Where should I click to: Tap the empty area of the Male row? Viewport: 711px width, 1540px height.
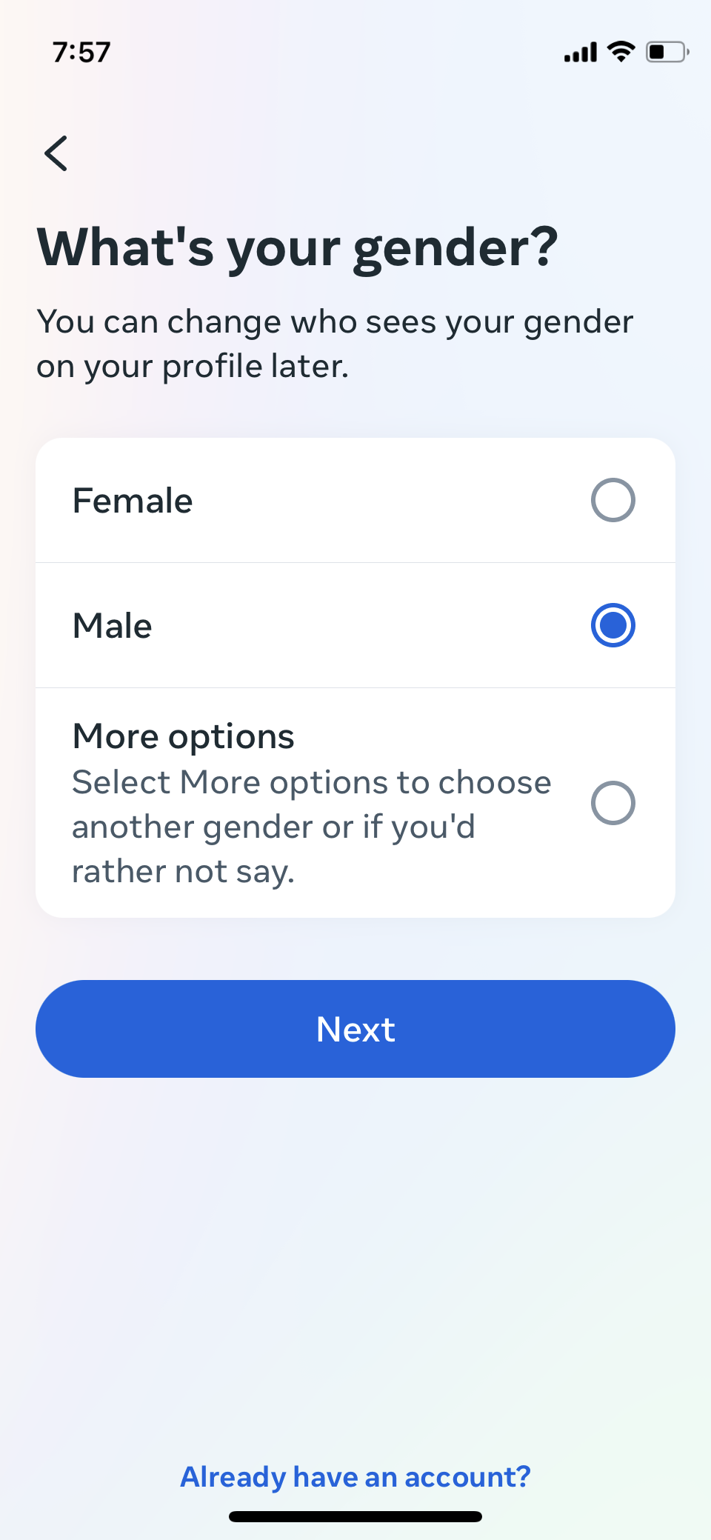click(370, 625)
